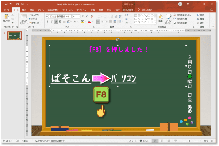This screenshot has width=219, height=146.
Task: Open the File (ファイル) tab
Action: coord(7,10)
